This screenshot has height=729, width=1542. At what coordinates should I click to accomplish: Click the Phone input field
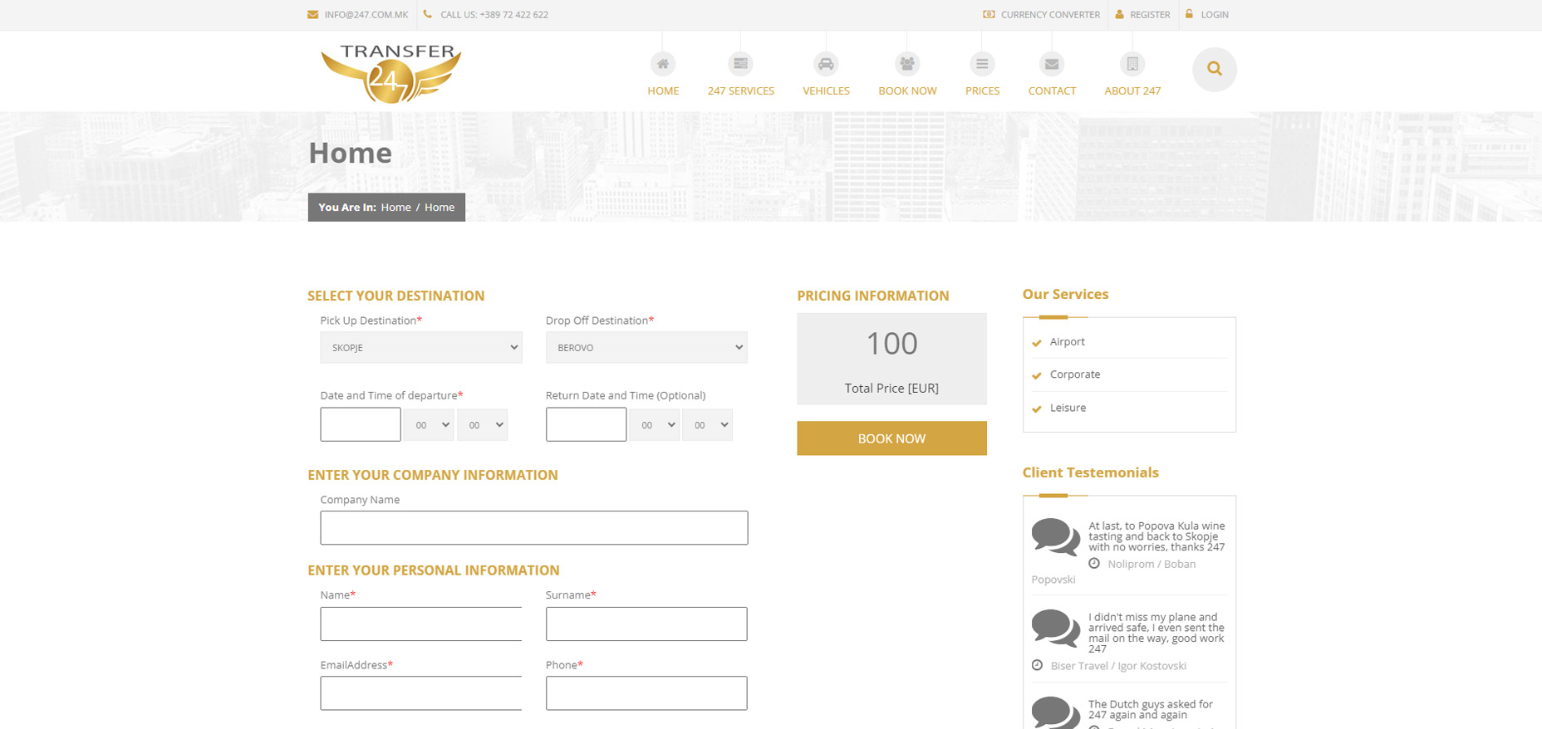coord(646,693)
